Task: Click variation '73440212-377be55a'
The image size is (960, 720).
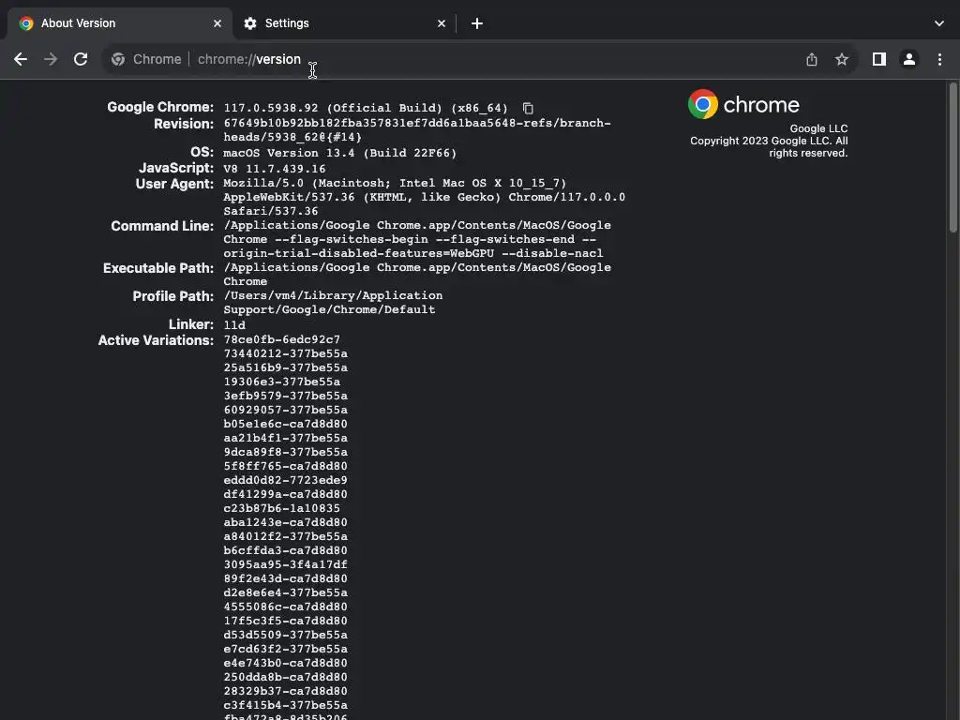Action: point(285,353)
